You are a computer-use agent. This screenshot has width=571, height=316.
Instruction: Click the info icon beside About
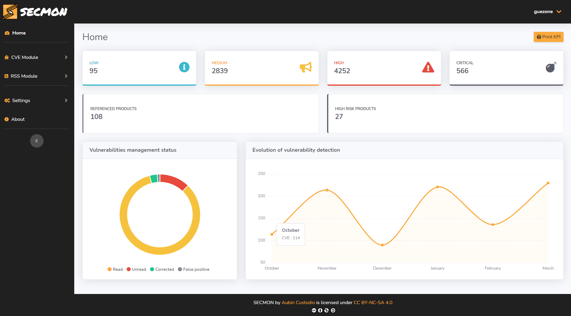pos(6,119)
